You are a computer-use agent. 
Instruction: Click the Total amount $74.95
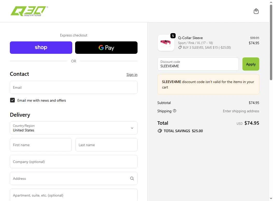[252, 123]
